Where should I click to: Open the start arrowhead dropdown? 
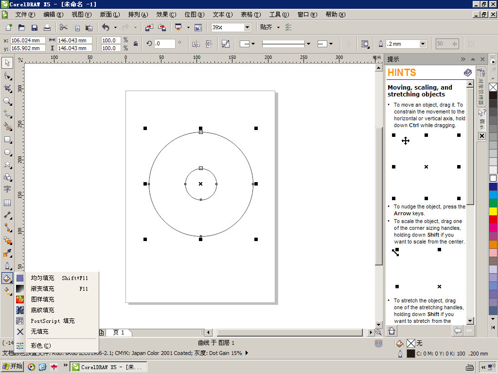tap(253, 44)
